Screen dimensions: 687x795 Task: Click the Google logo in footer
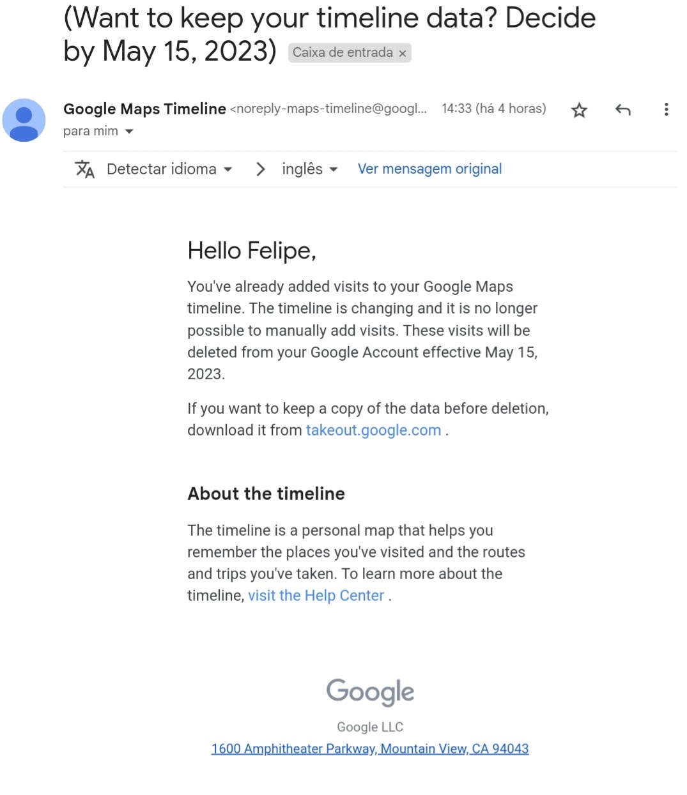(370, 692)
